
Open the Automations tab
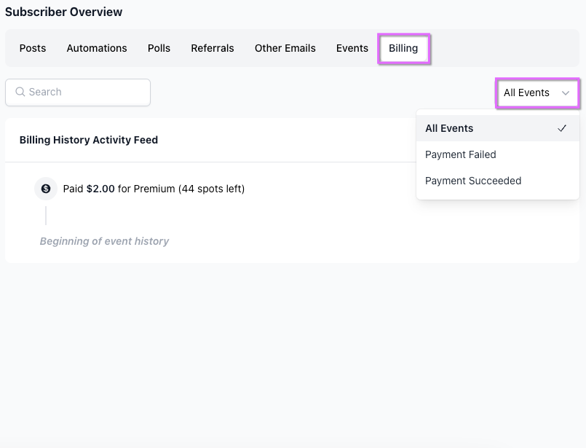[x=97, y=48]
